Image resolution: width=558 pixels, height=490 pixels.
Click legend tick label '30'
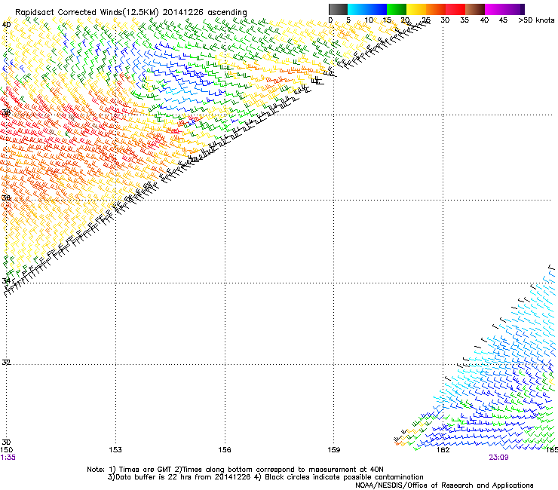click(x=445, y=20)
